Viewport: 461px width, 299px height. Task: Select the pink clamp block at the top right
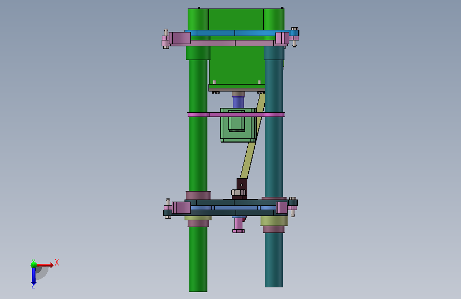282,38
